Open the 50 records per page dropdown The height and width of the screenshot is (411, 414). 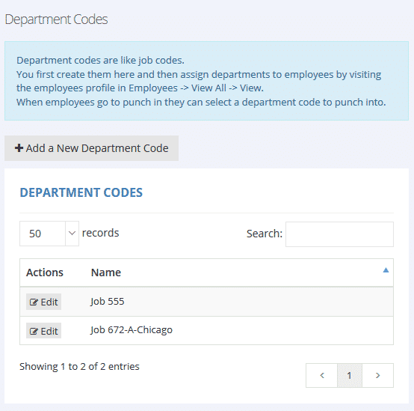point(49,234)
